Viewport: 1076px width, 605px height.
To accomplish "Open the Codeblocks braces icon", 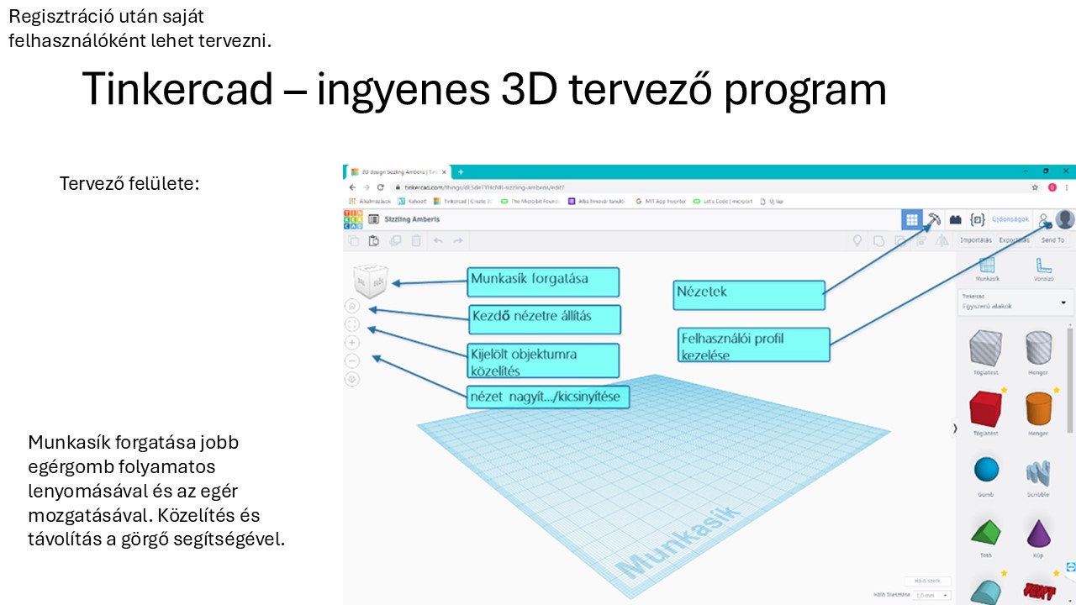I will [977, 219].
